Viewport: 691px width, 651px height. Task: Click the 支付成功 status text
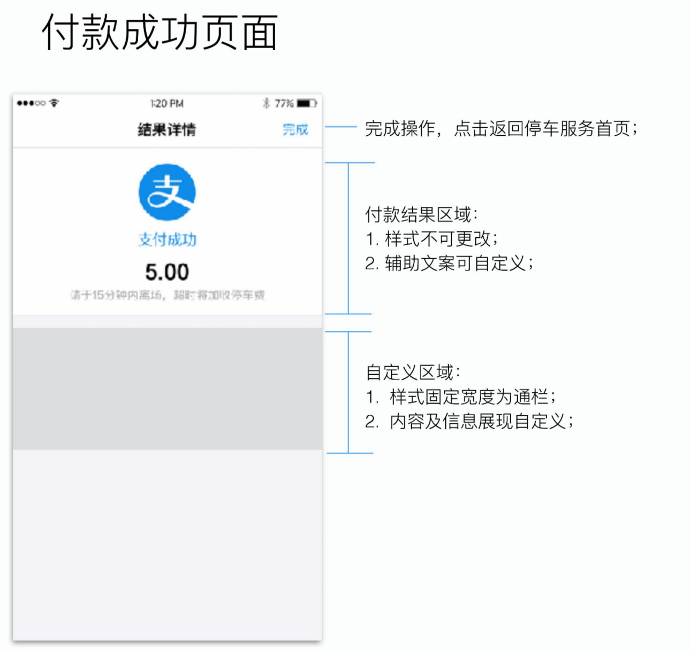click(x=168, y=239)
